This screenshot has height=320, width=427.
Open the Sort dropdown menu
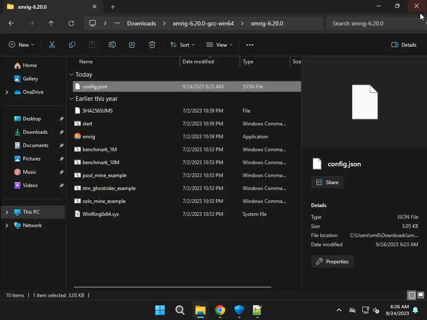click(182, 45)
